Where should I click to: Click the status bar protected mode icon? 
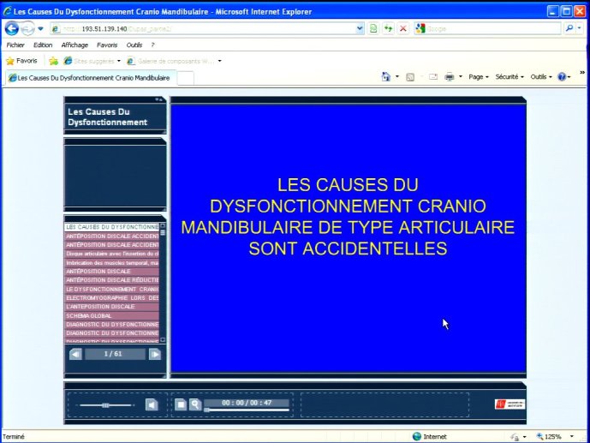pyautogui.click(x=515, y=437)
